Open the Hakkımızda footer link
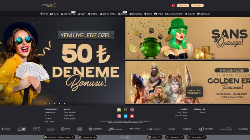The width and height of the screenshot is (250, 140). pyautogui.click(x=50, y=112)
